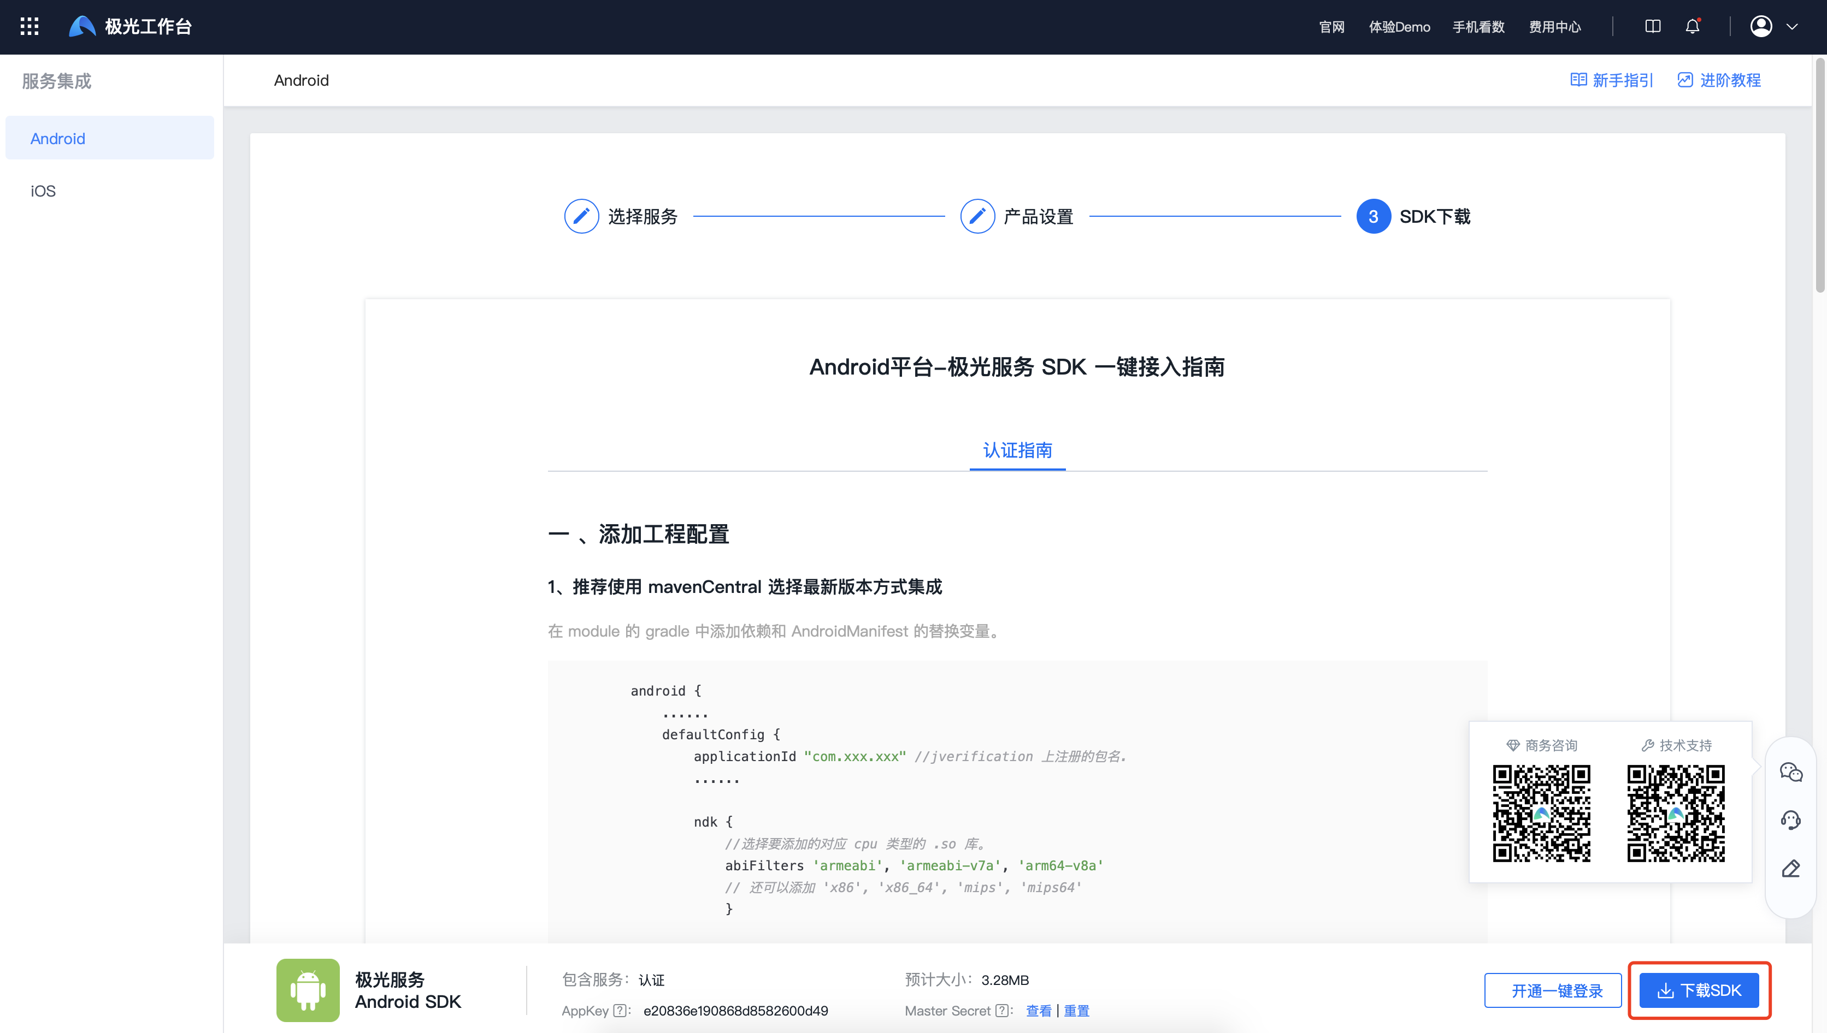Click the 技术支持 wrench icon label
This screenshot has height=1033, width=1827.
[1677, 745]
